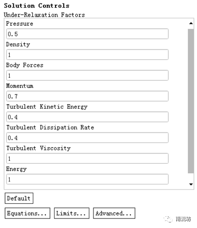
Task: Focus the Pressure under-relaxation input field
Action: pyautogui.click(x=87, y=34)
